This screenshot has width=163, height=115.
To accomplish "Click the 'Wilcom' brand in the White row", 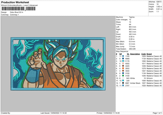I will click(150, 78).
